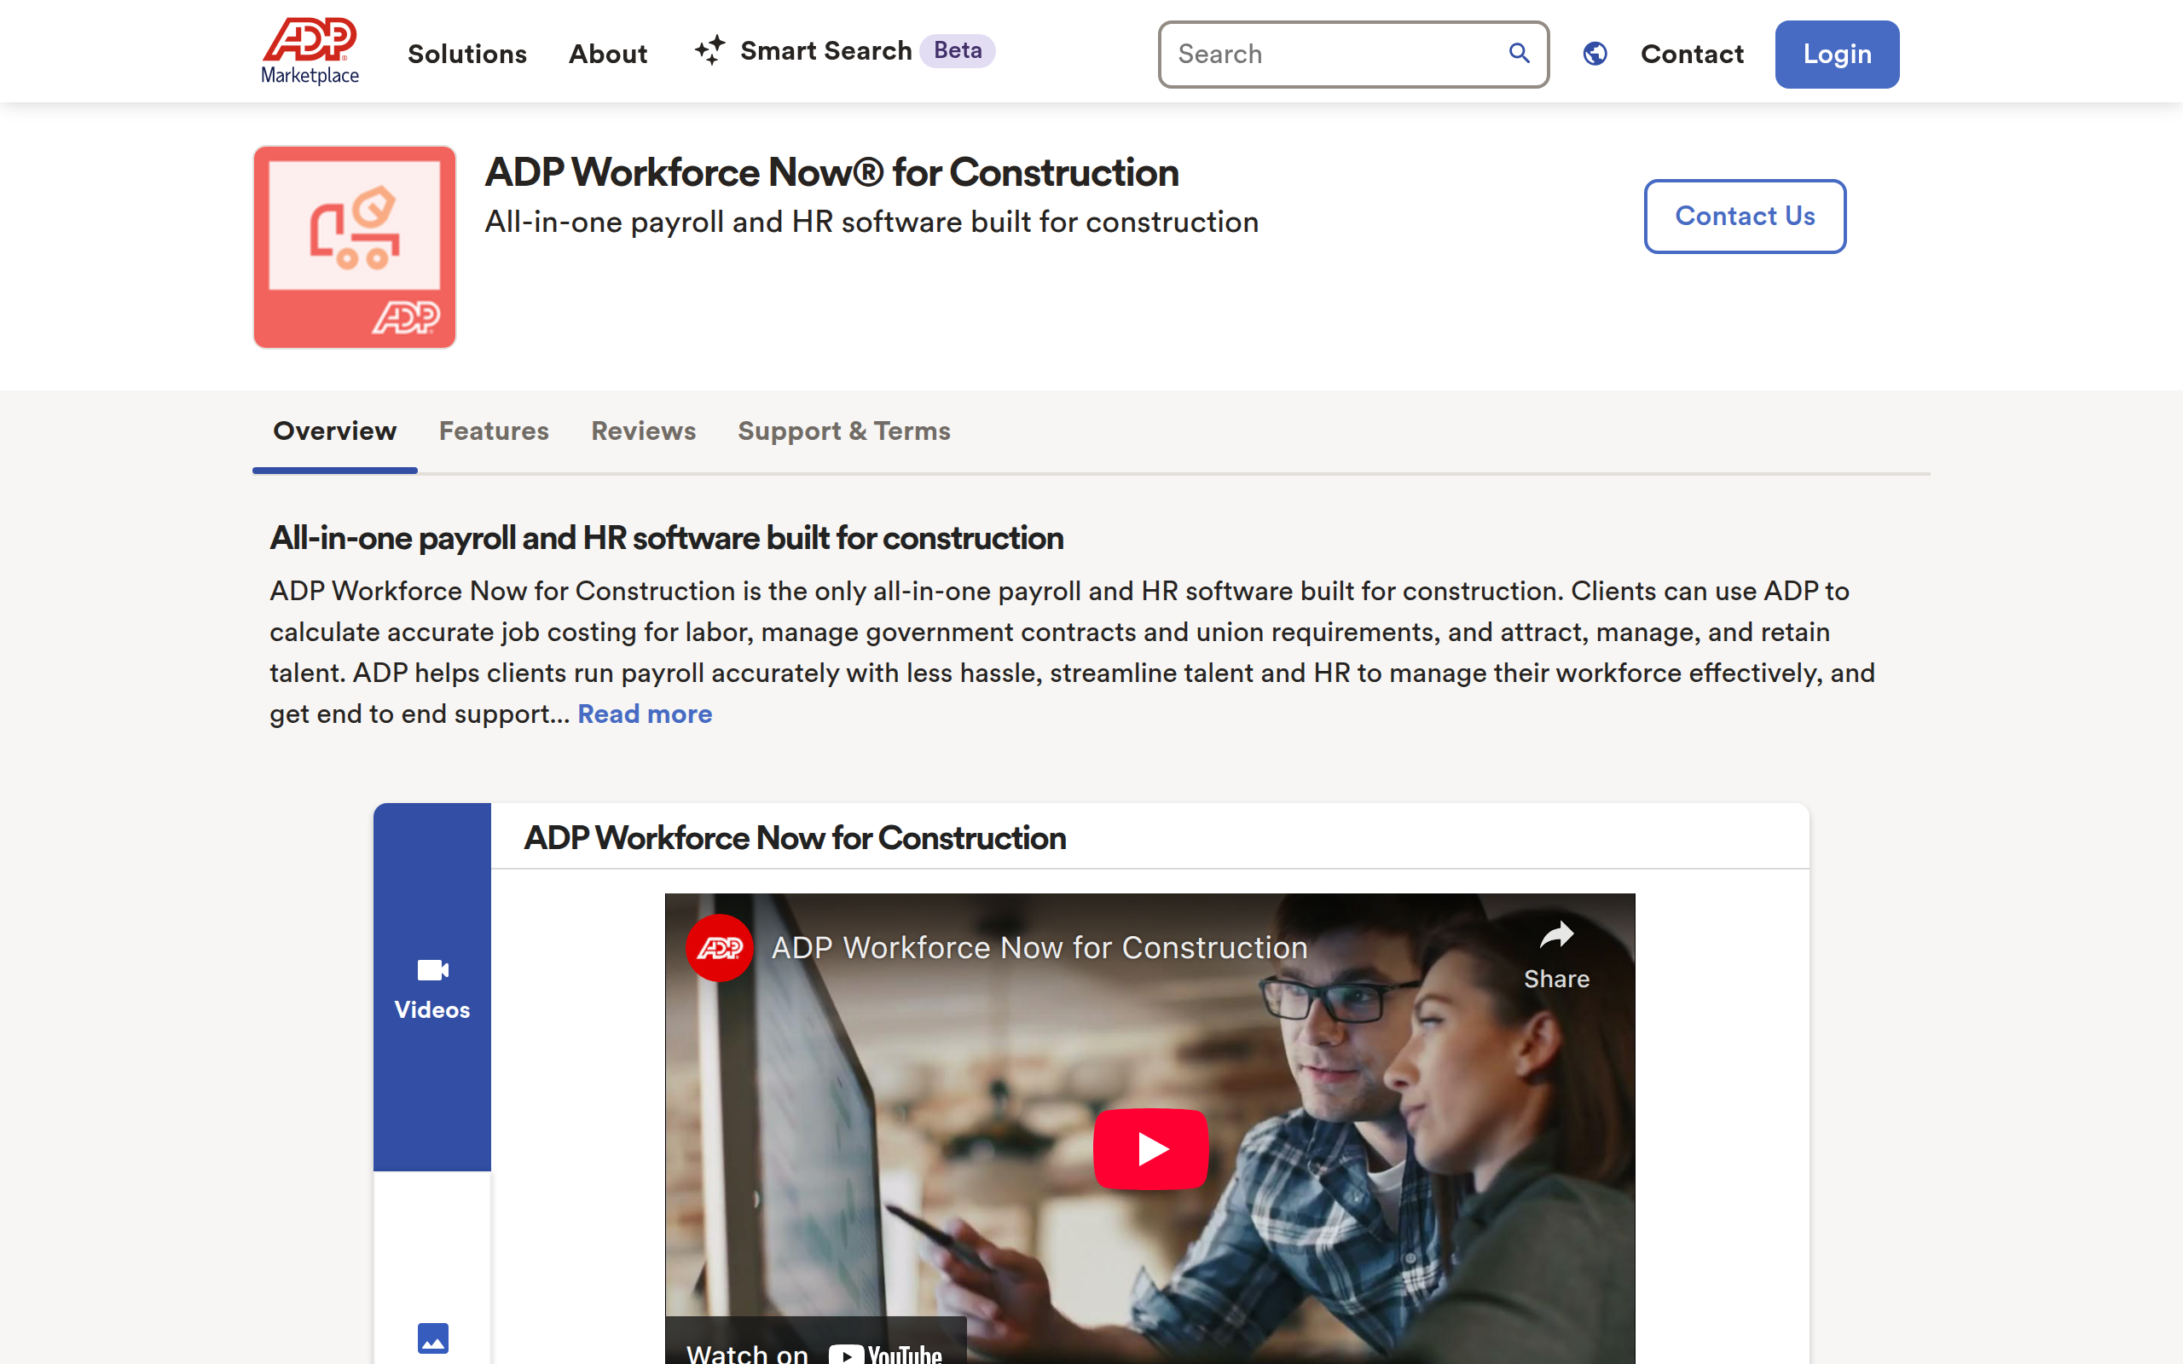Switch to the Reviews tab
The height and width of the screenshot is (1364, 2183).
click(642, 431)
